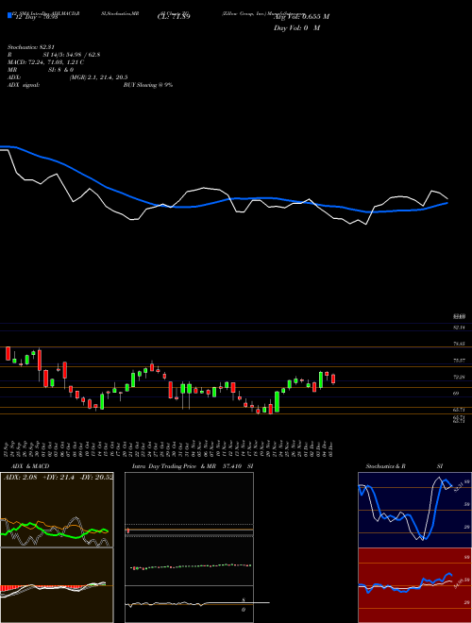Click the 'Avg Vol: 0.655 M' label
The width and height of the screenshot is (472, 623).
pos(301,17)
